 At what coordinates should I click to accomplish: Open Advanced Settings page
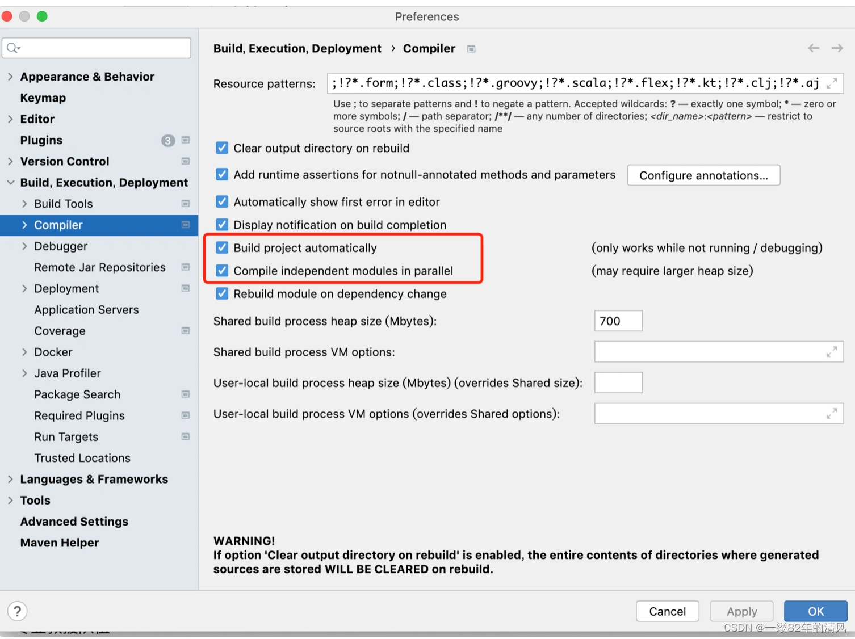tap(74, 522)
